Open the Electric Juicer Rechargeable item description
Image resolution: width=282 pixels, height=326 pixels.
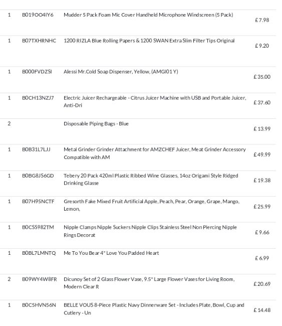point(155,102)
